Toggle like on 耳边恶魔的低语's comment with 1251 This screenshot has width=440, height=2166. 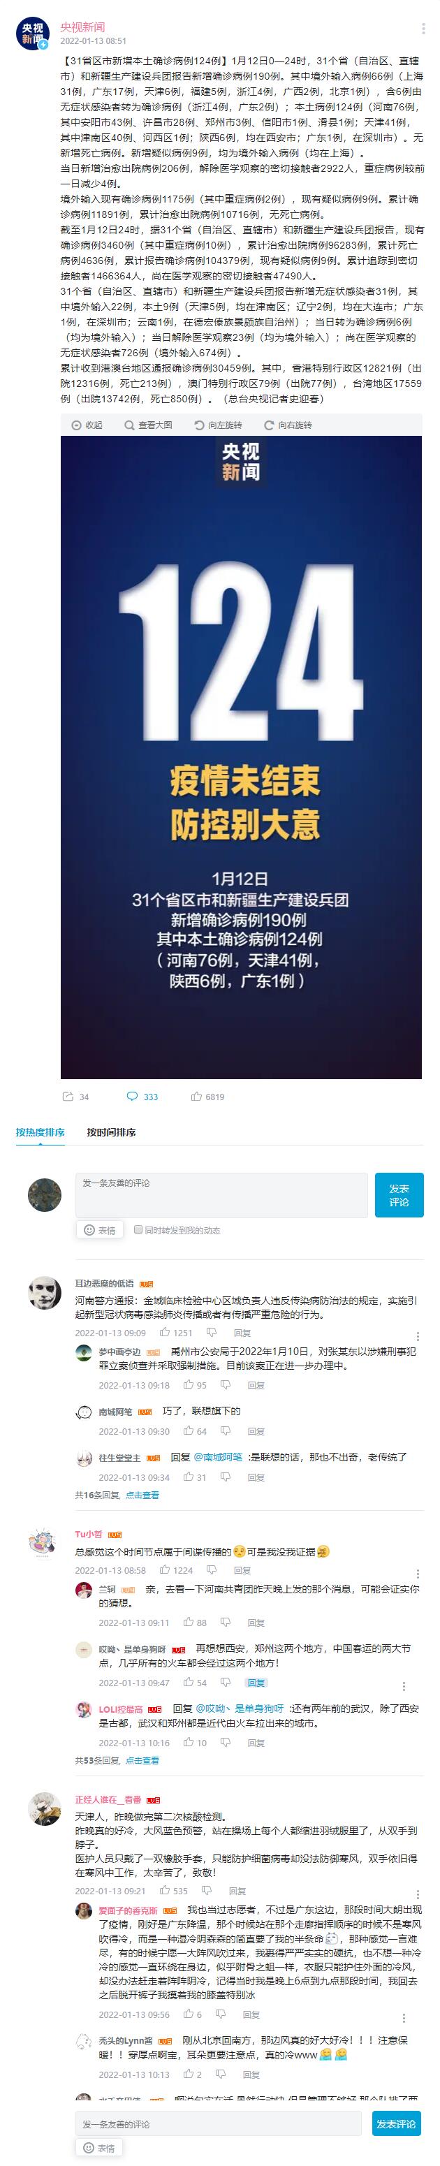pyautogui.click(x=176, y=1333)
